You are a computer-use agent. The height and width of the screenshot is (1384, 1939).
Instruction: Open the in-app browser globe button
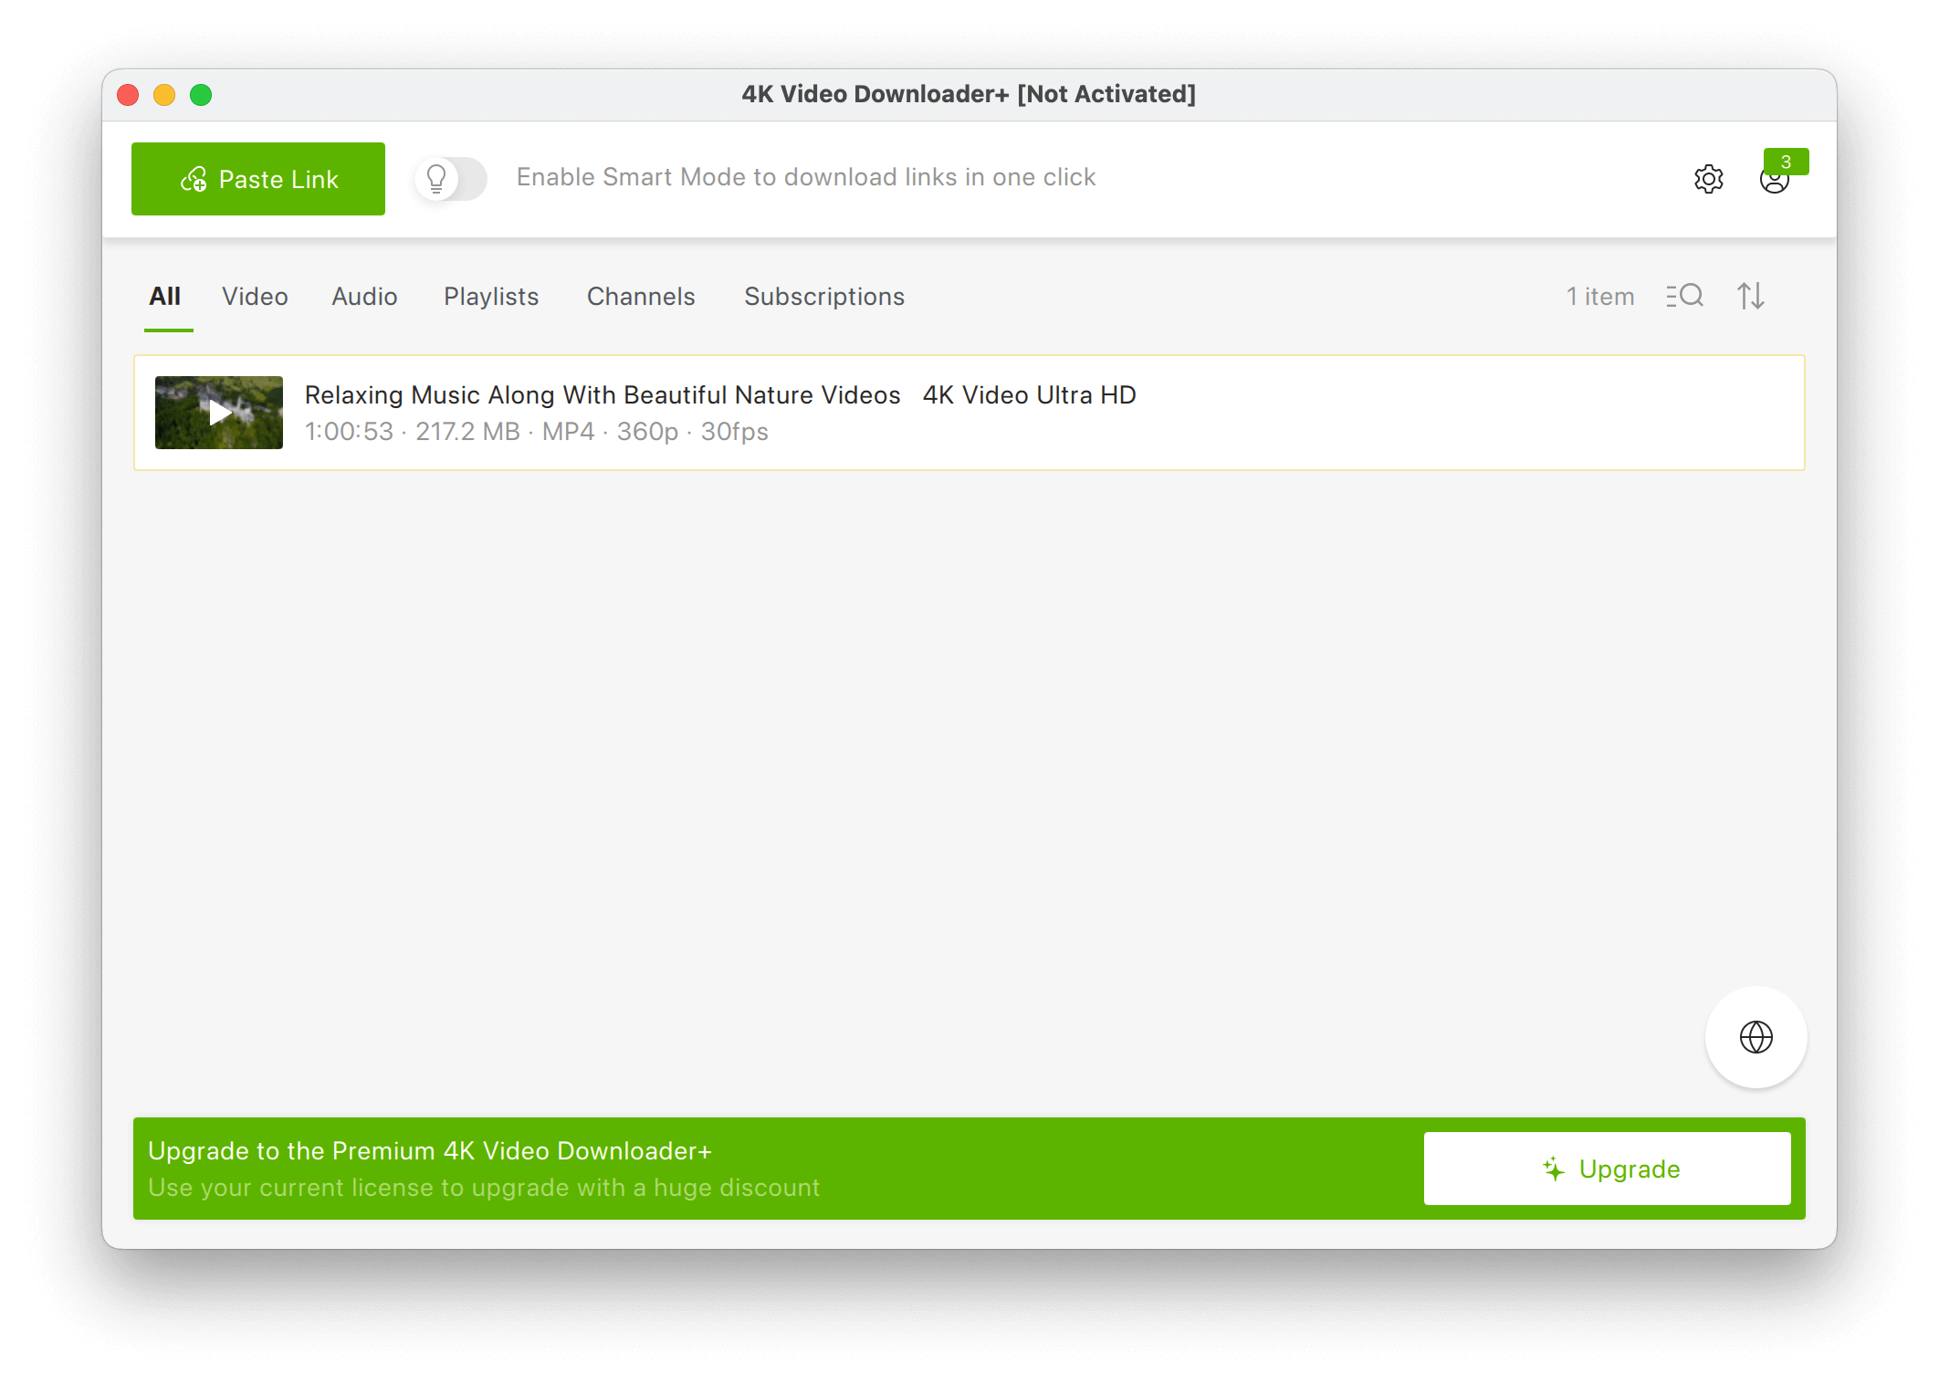(x=1756, y=1037)
